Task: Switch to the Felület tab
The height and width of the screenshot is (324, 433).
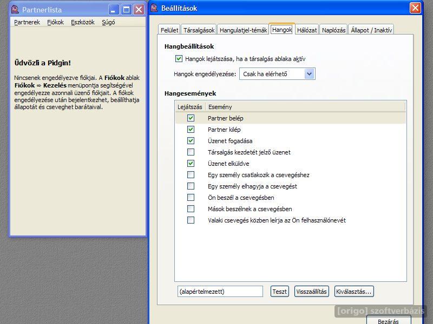Action: tap(169, 30)
